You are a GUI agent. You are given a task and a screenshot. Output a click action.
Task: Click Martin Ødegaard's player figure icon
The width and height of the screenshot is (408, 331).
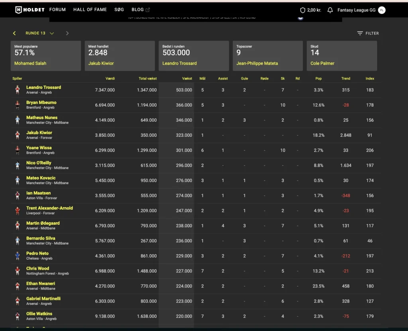click(18, 225)
